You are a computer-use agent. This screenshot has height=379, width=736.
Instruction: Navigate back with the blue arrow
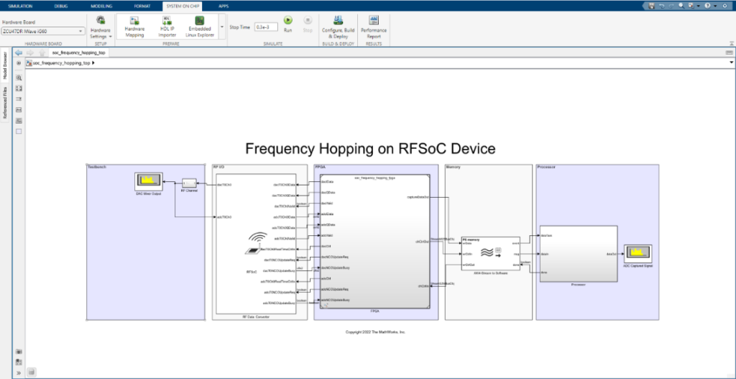(19, 52)
